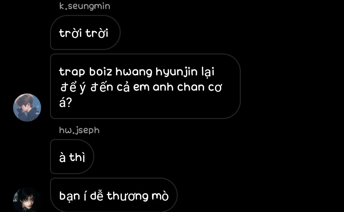
Task: Click the word "thì" in the short bubble
Action: pyautogui.click(x=77, y=157)
